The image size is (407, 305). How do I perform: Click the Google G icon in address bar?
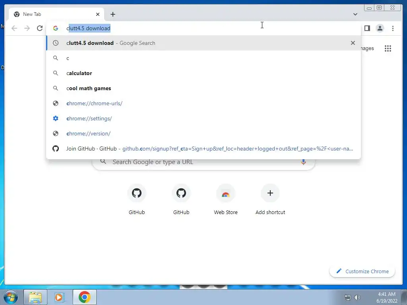(x=56, y=28)
